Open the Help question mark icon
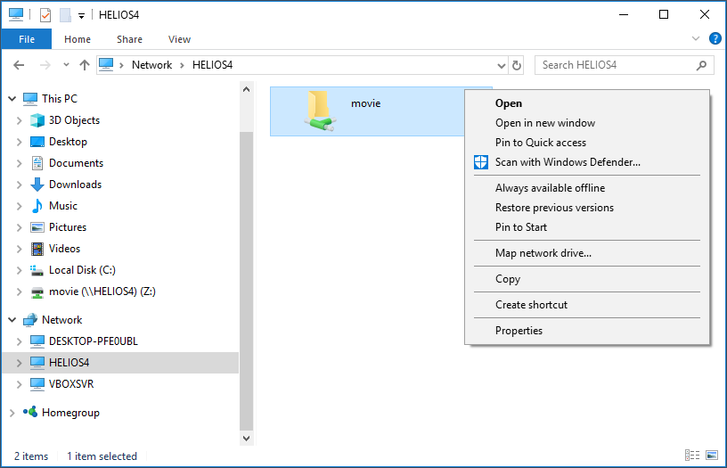 [715, 38]
